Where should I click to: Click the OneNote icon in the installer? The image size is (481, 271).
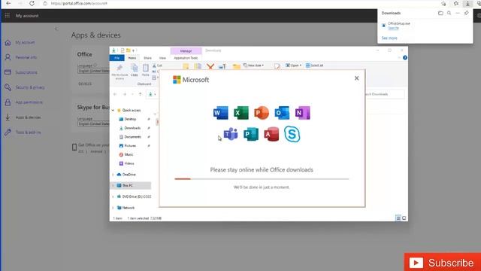click(302, 113)
